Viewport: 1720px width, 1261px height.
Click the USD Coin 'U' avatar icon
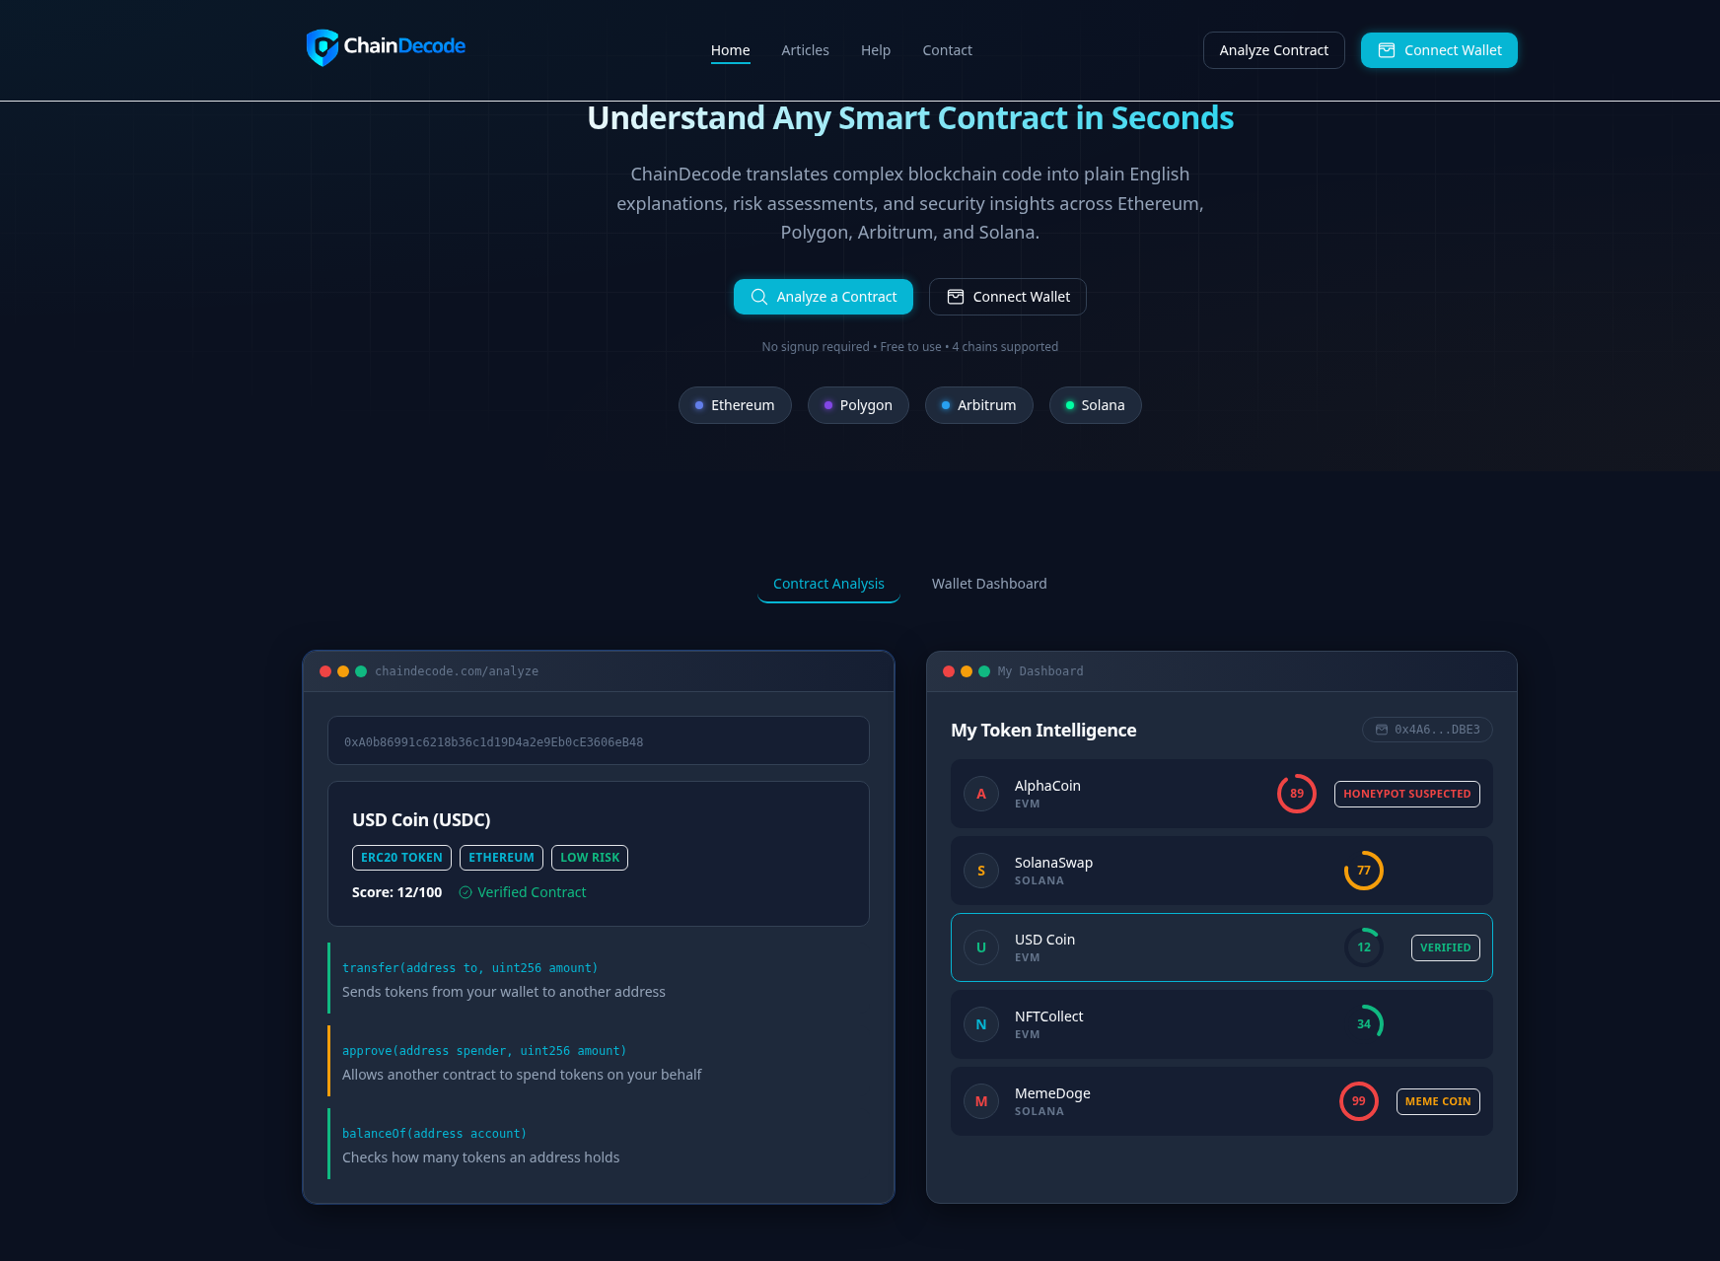click(981, 947)
